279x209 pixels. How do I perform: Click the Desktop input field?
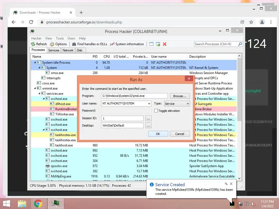coord(122,125)
